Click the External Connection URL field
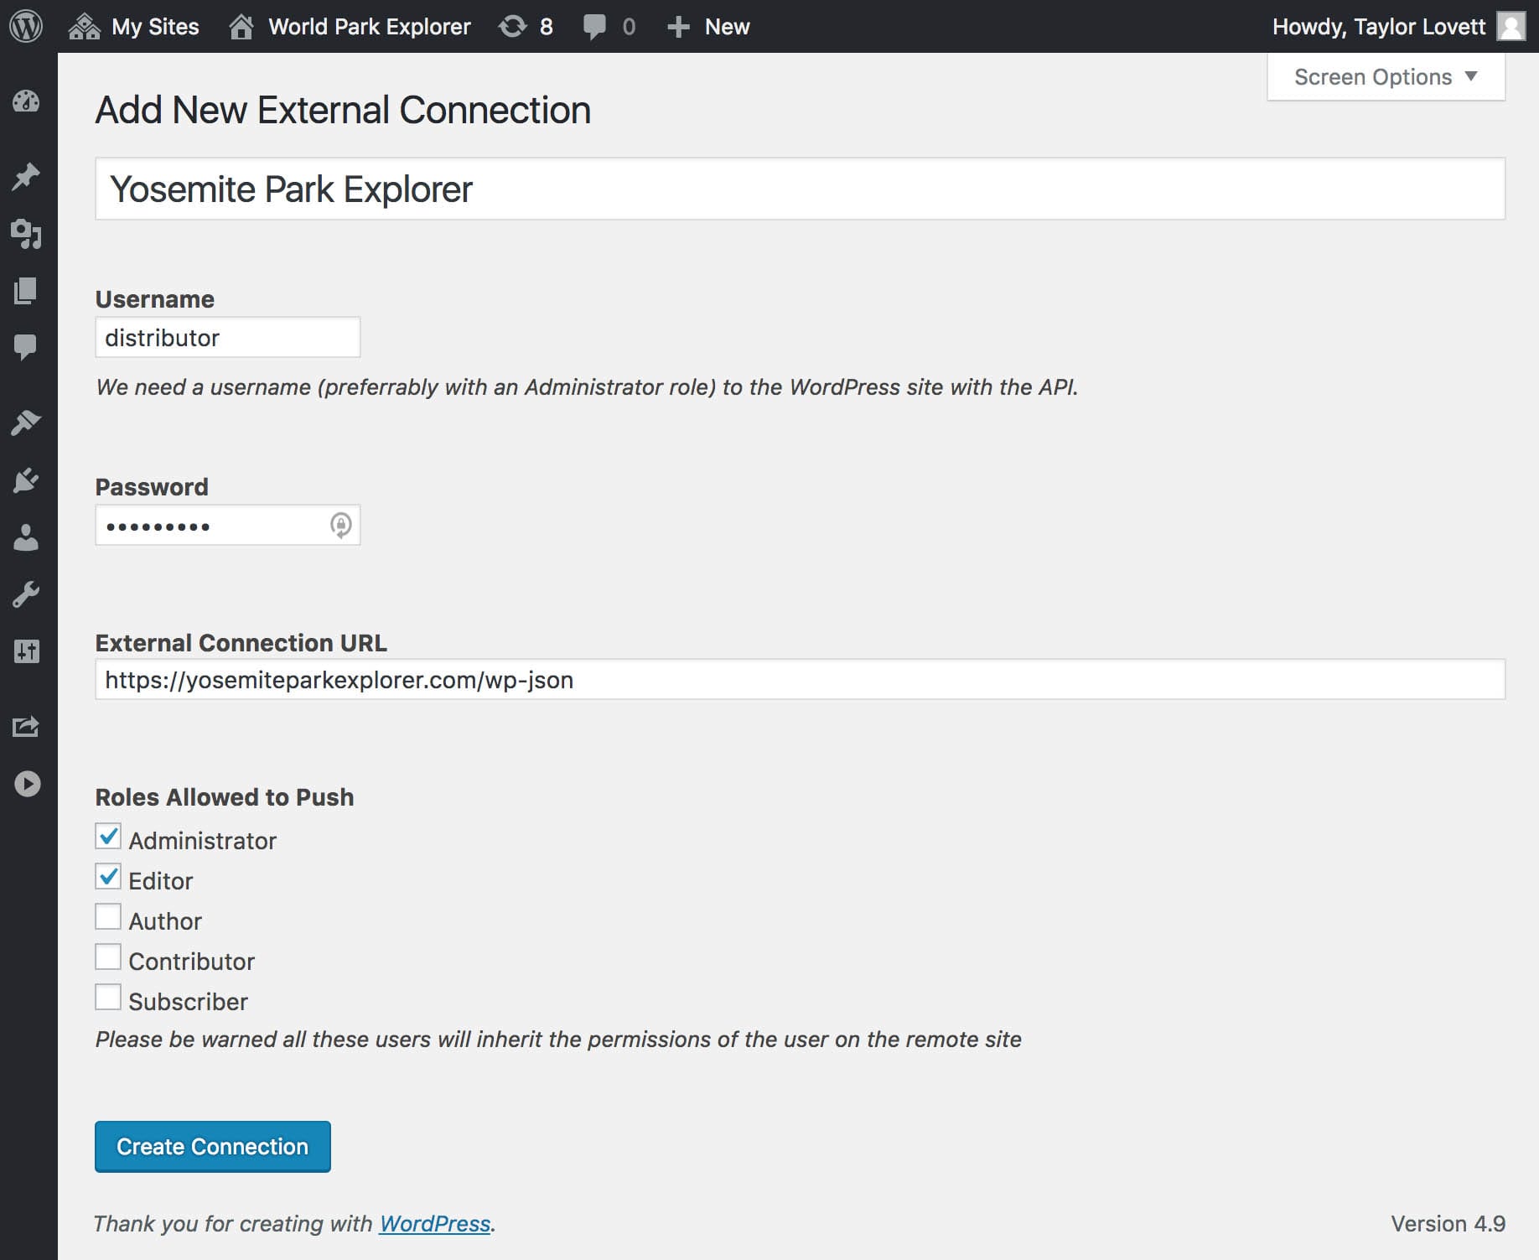The image size is (1539, 1260). tap(800, 679)
